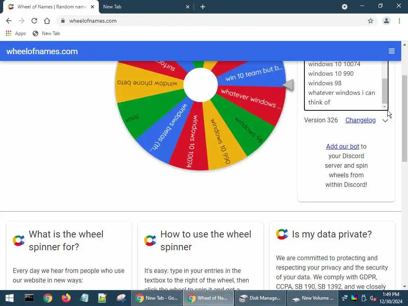Click the white center hub of the wheel
The width and height of the screenshot is (408, 306).
[200, 84]
